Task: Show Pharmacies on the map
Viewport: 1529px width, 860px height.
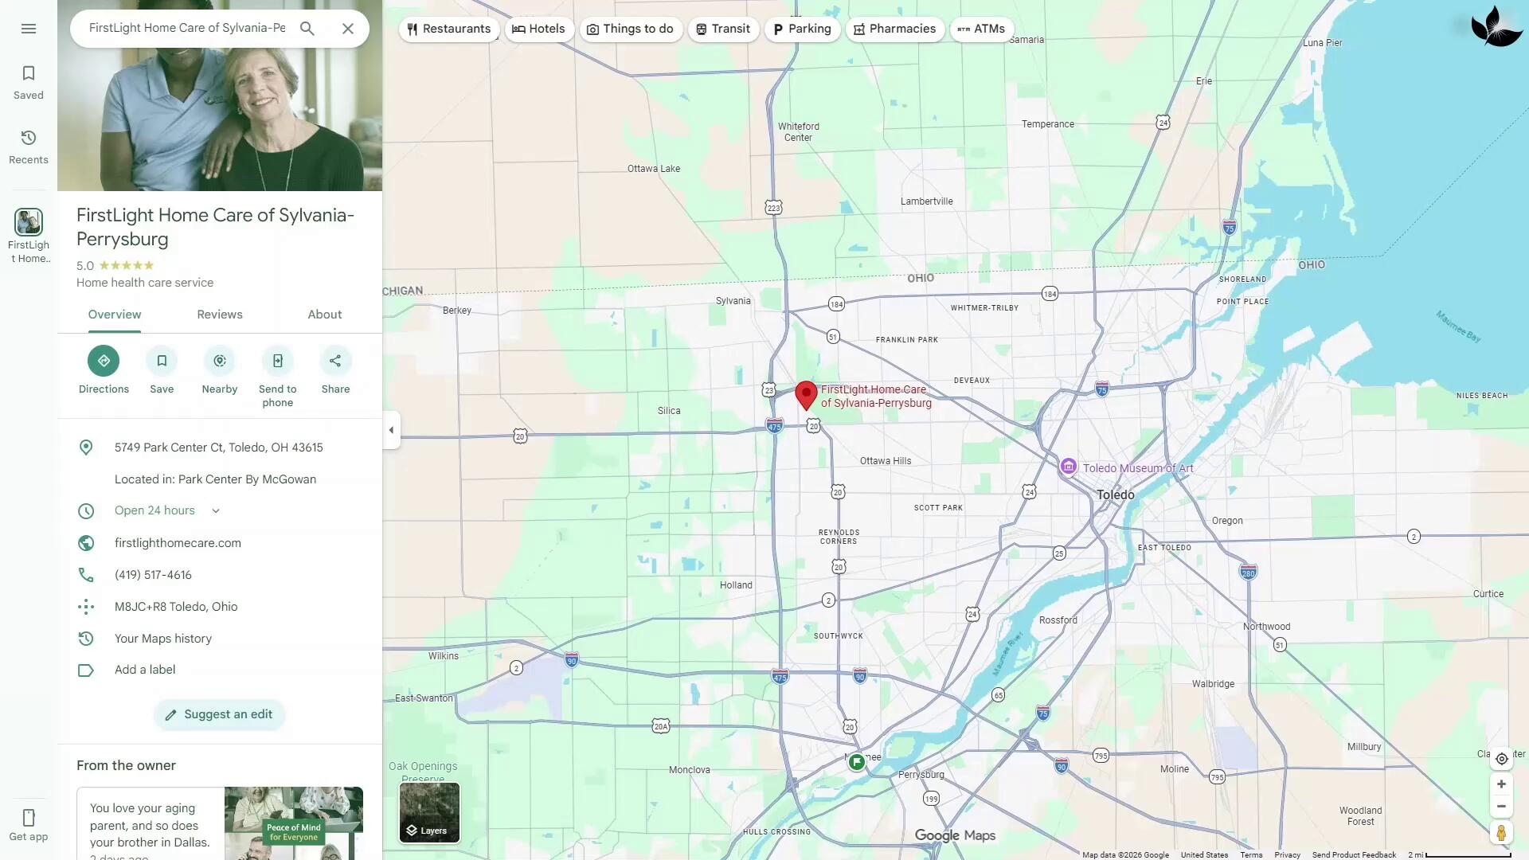Action: coord(895,29)
